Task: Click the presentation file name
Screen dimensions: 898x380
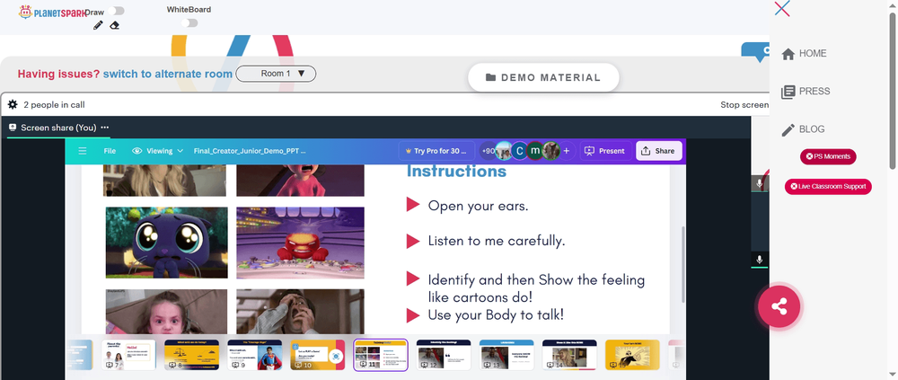Action: (x=250, y=151)
